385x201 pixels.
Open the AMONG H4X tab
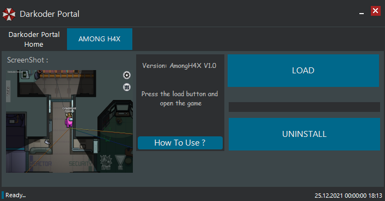[100, 39]
